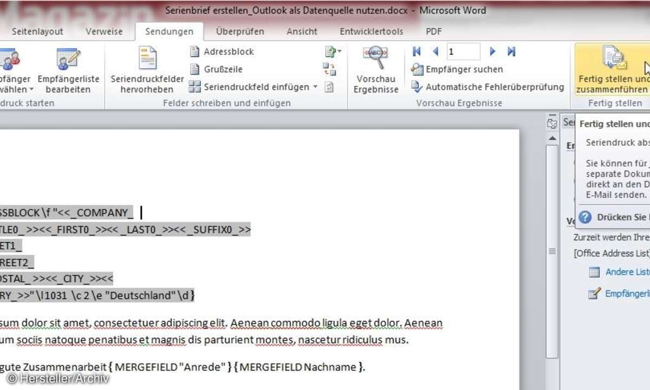
Task: Click the ruler toggle icon above scrollbar
Action: [x=552, y=123]
